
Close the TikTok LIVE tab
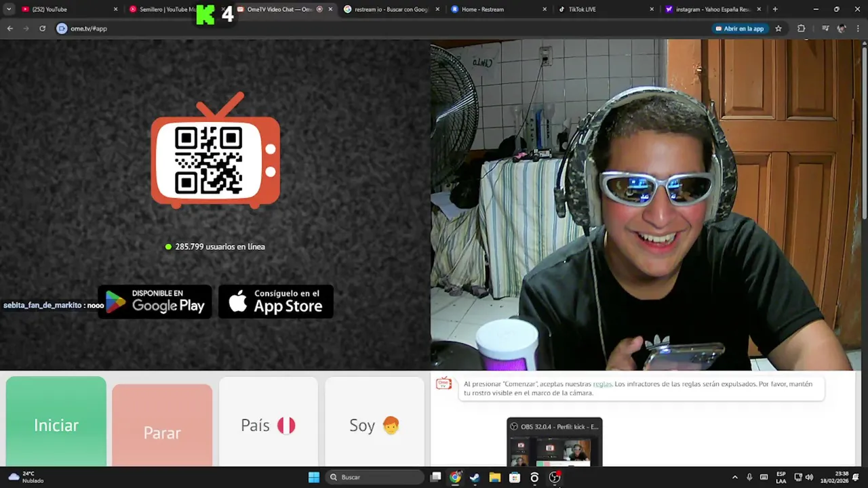(652, 9)
